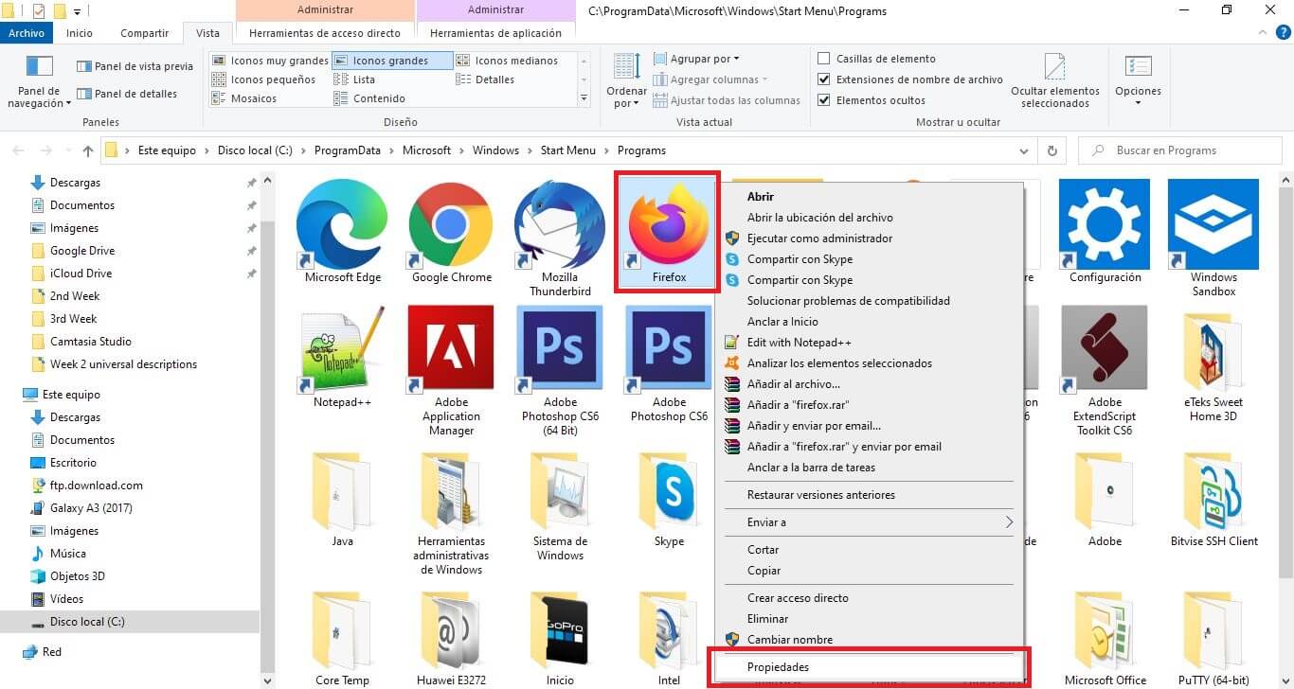Toggle Extensiones de nombre de archivo checkbox

824,79
